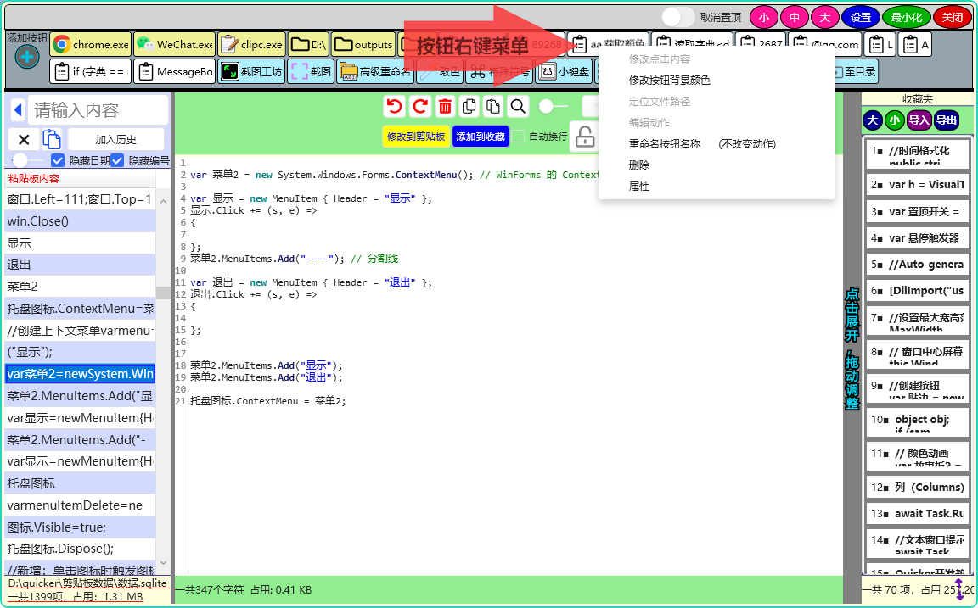Click the pink 小 size button
Screen dimensions: 978x608
763,18
